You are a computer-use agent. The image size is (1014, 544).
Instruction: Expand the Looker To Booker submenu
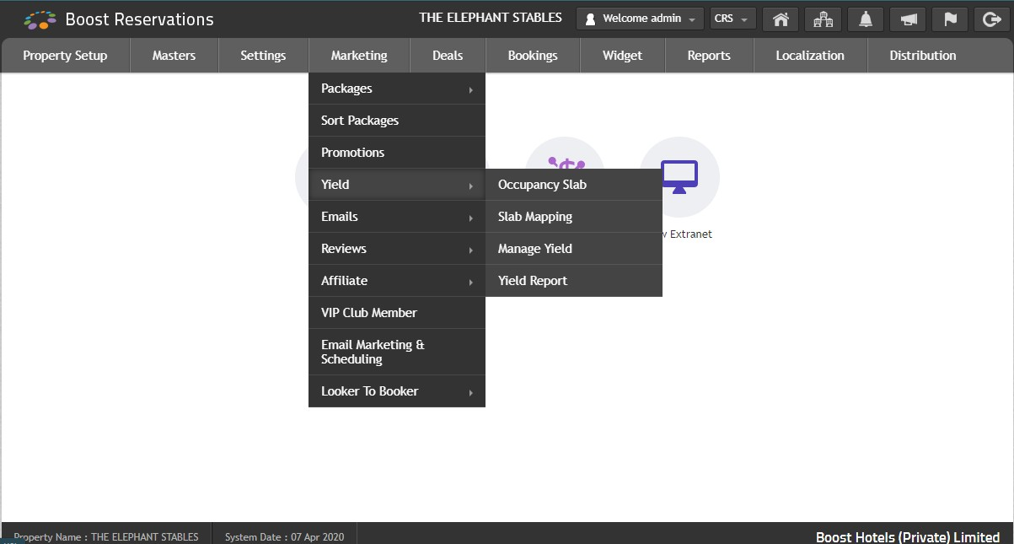tap(396, 391)
